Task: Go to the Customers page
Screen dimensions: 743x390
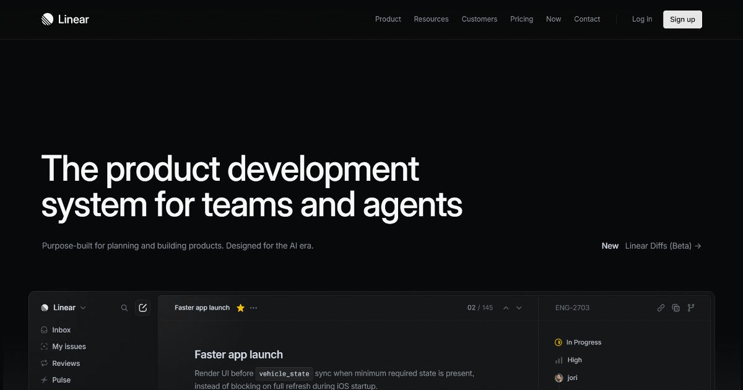Action: [479, 19]
